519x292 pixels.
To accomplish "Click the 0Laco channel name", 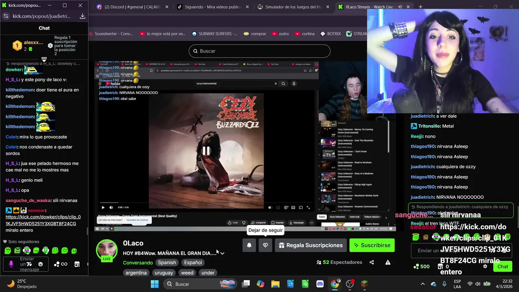I will 133,243.
